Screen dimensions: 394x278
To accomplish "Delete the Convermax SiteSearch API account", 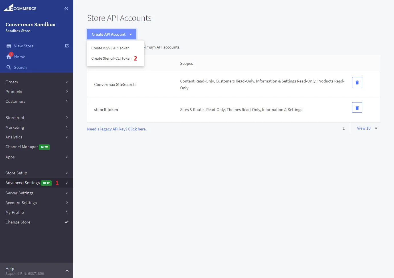I will coord(357,82).
